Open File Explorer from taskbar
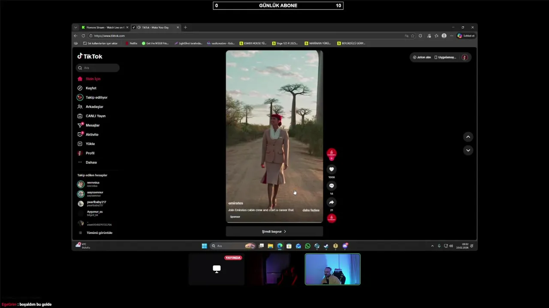 pos(270,246)
